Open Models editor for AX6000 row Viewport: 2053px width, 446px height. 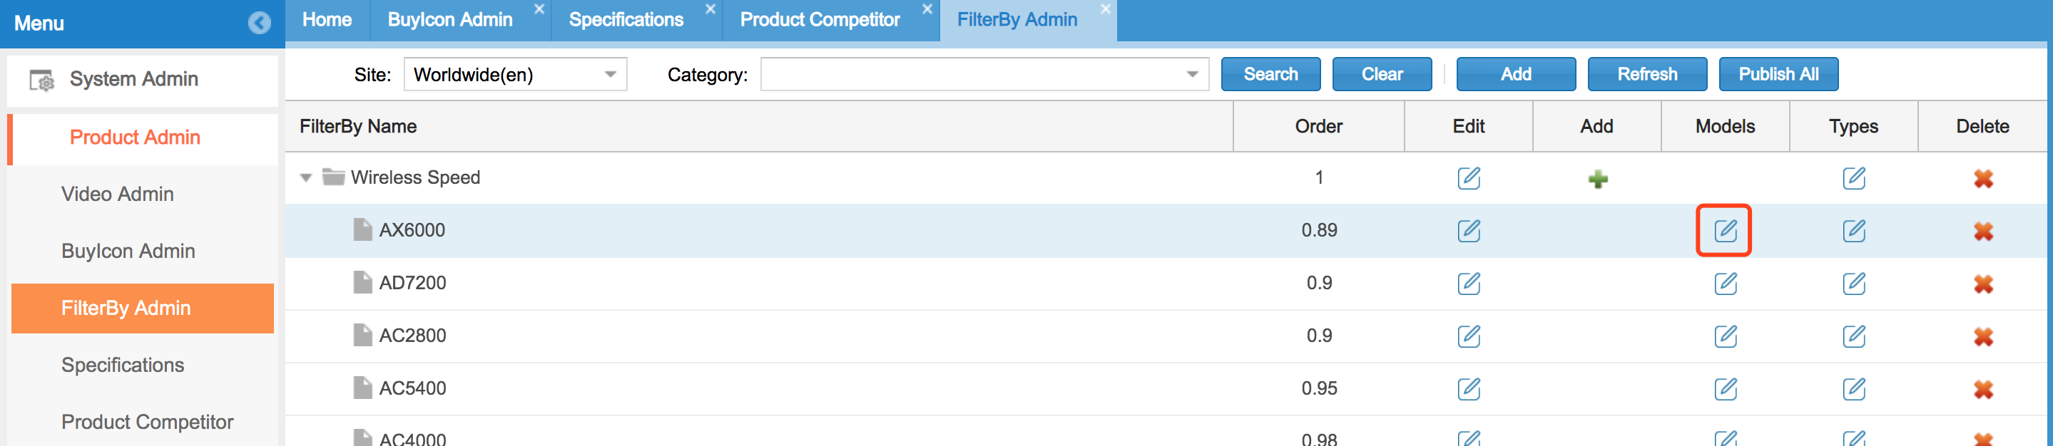pyautogui.click(x=1725, y=231)
